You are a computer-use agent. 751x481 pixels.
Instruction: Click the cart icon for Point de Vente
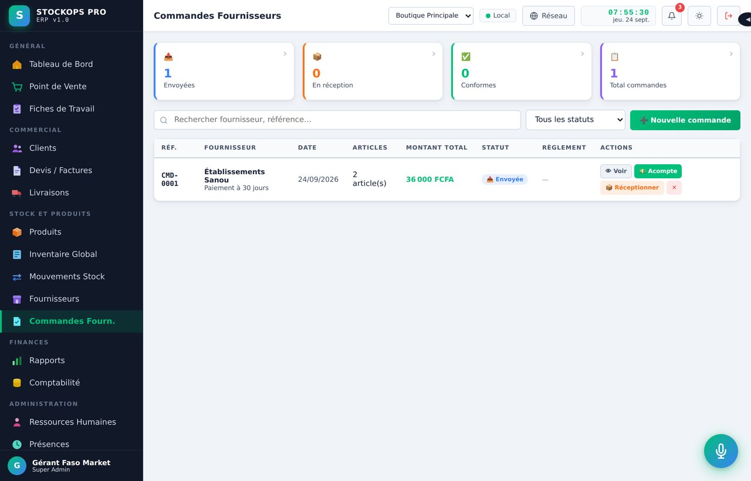click(17, 87)
